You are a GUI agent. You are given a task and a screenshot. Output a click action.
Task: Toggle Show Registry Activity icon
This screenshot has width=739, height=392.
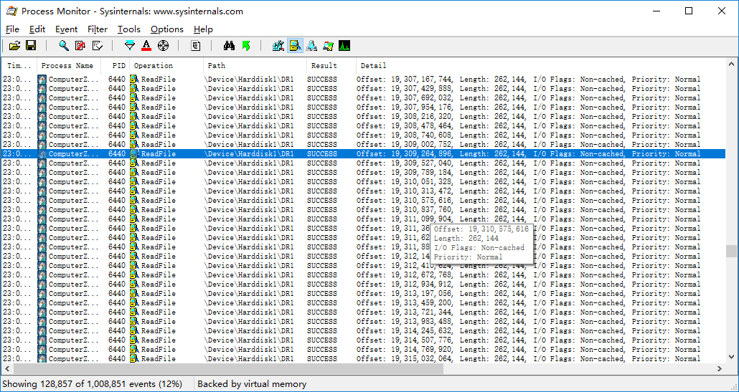click(278, 46)
